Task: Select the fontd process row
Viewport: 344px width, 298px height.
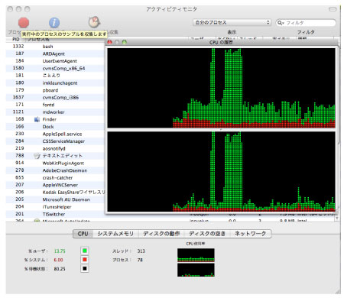Action: point(55,105)
